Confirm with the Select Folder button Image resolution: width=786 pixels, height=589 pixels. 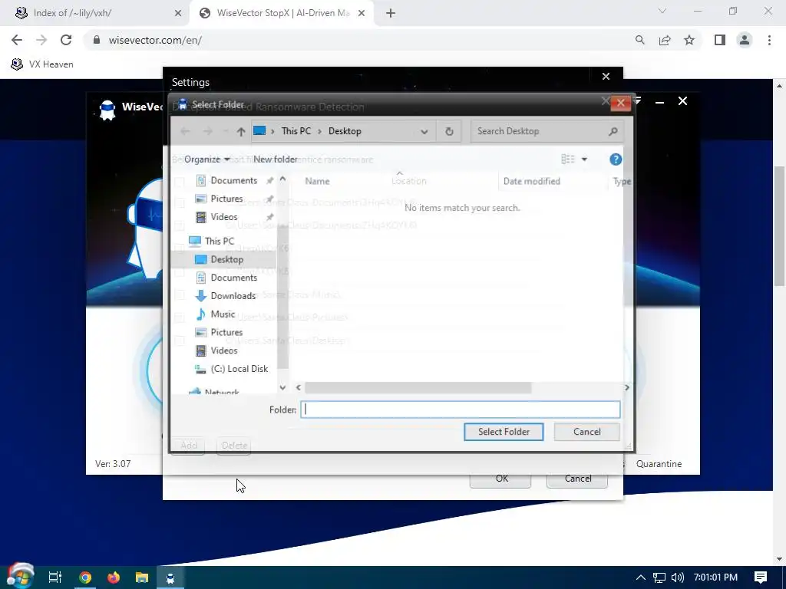click(504, 432)
